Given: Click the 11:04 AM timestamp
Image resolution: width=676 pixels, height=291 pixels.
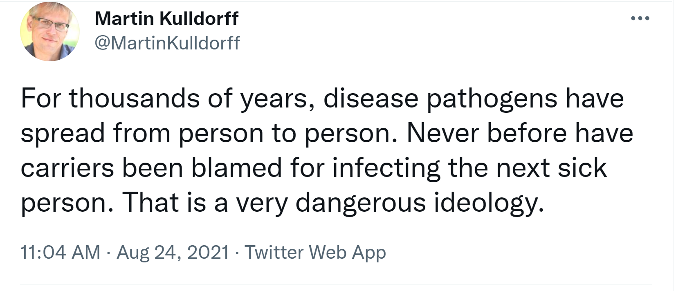Looking at the screenshot, I should click(x=60, y=252).
